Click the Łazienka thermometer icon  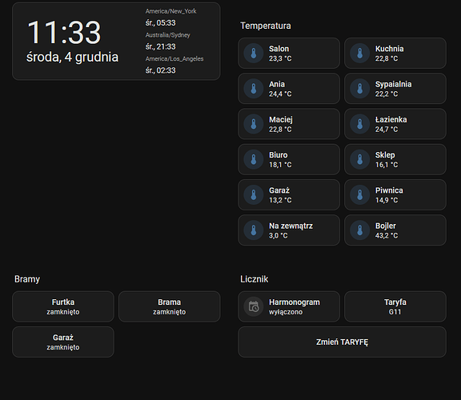(359, 124)
